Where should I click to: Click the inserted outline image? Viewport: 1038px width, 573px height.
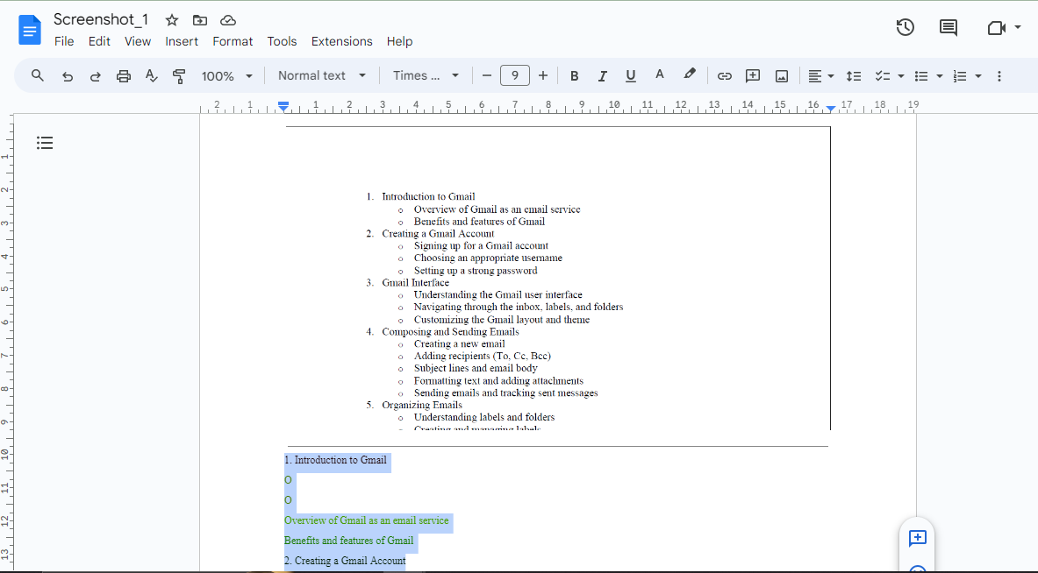[x=558, y=279]
